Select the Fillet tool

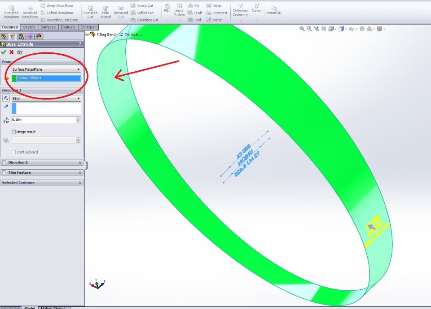click(x=167, y=8)
